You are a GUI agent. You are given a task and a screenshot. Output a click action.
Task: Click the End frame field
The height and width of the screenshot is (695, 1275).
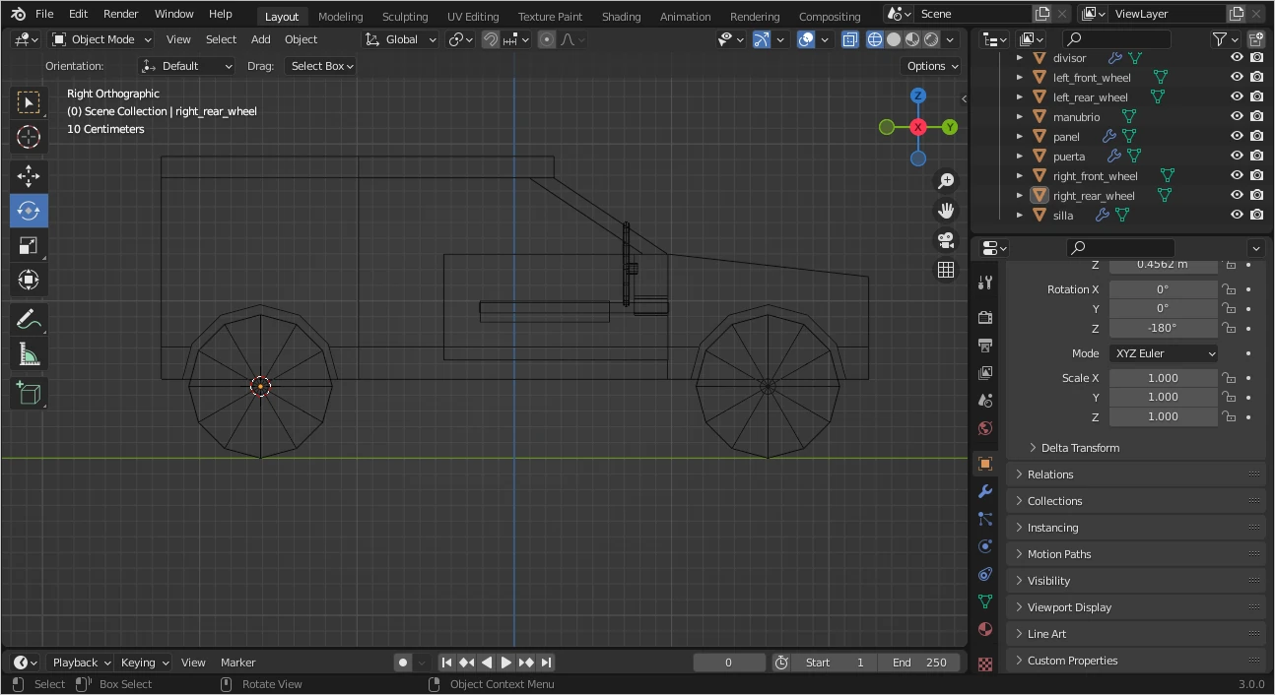pos(920,663)
